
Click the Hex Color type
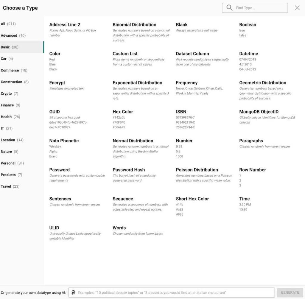click(123, 112)
